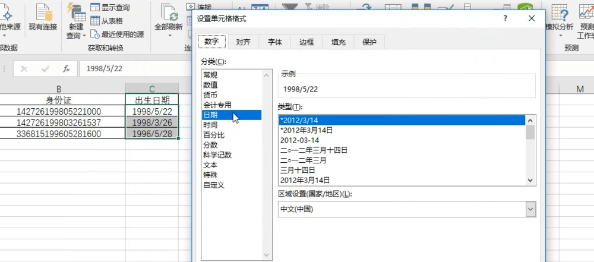Select cell containing 336815199605281600
Image resolution: width=594 pixels, height=262 pixels.
(x=59, y=134)
